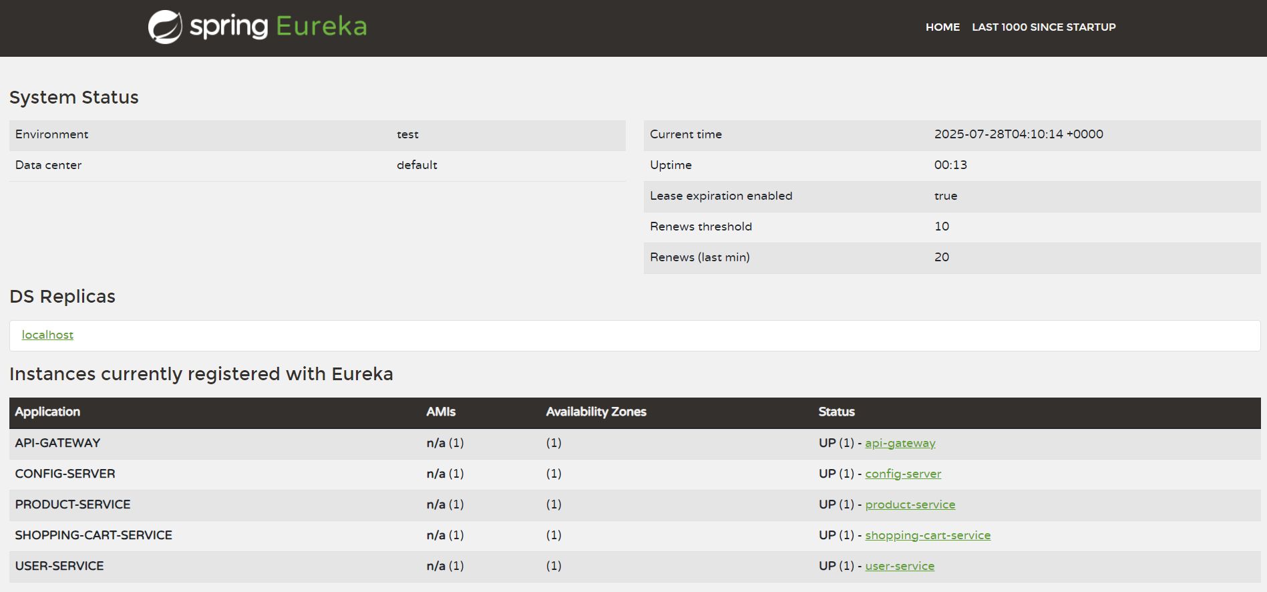Click the System Status heading
The image size is (1267, 592).
pyautogui.click(x=74, y=98)
